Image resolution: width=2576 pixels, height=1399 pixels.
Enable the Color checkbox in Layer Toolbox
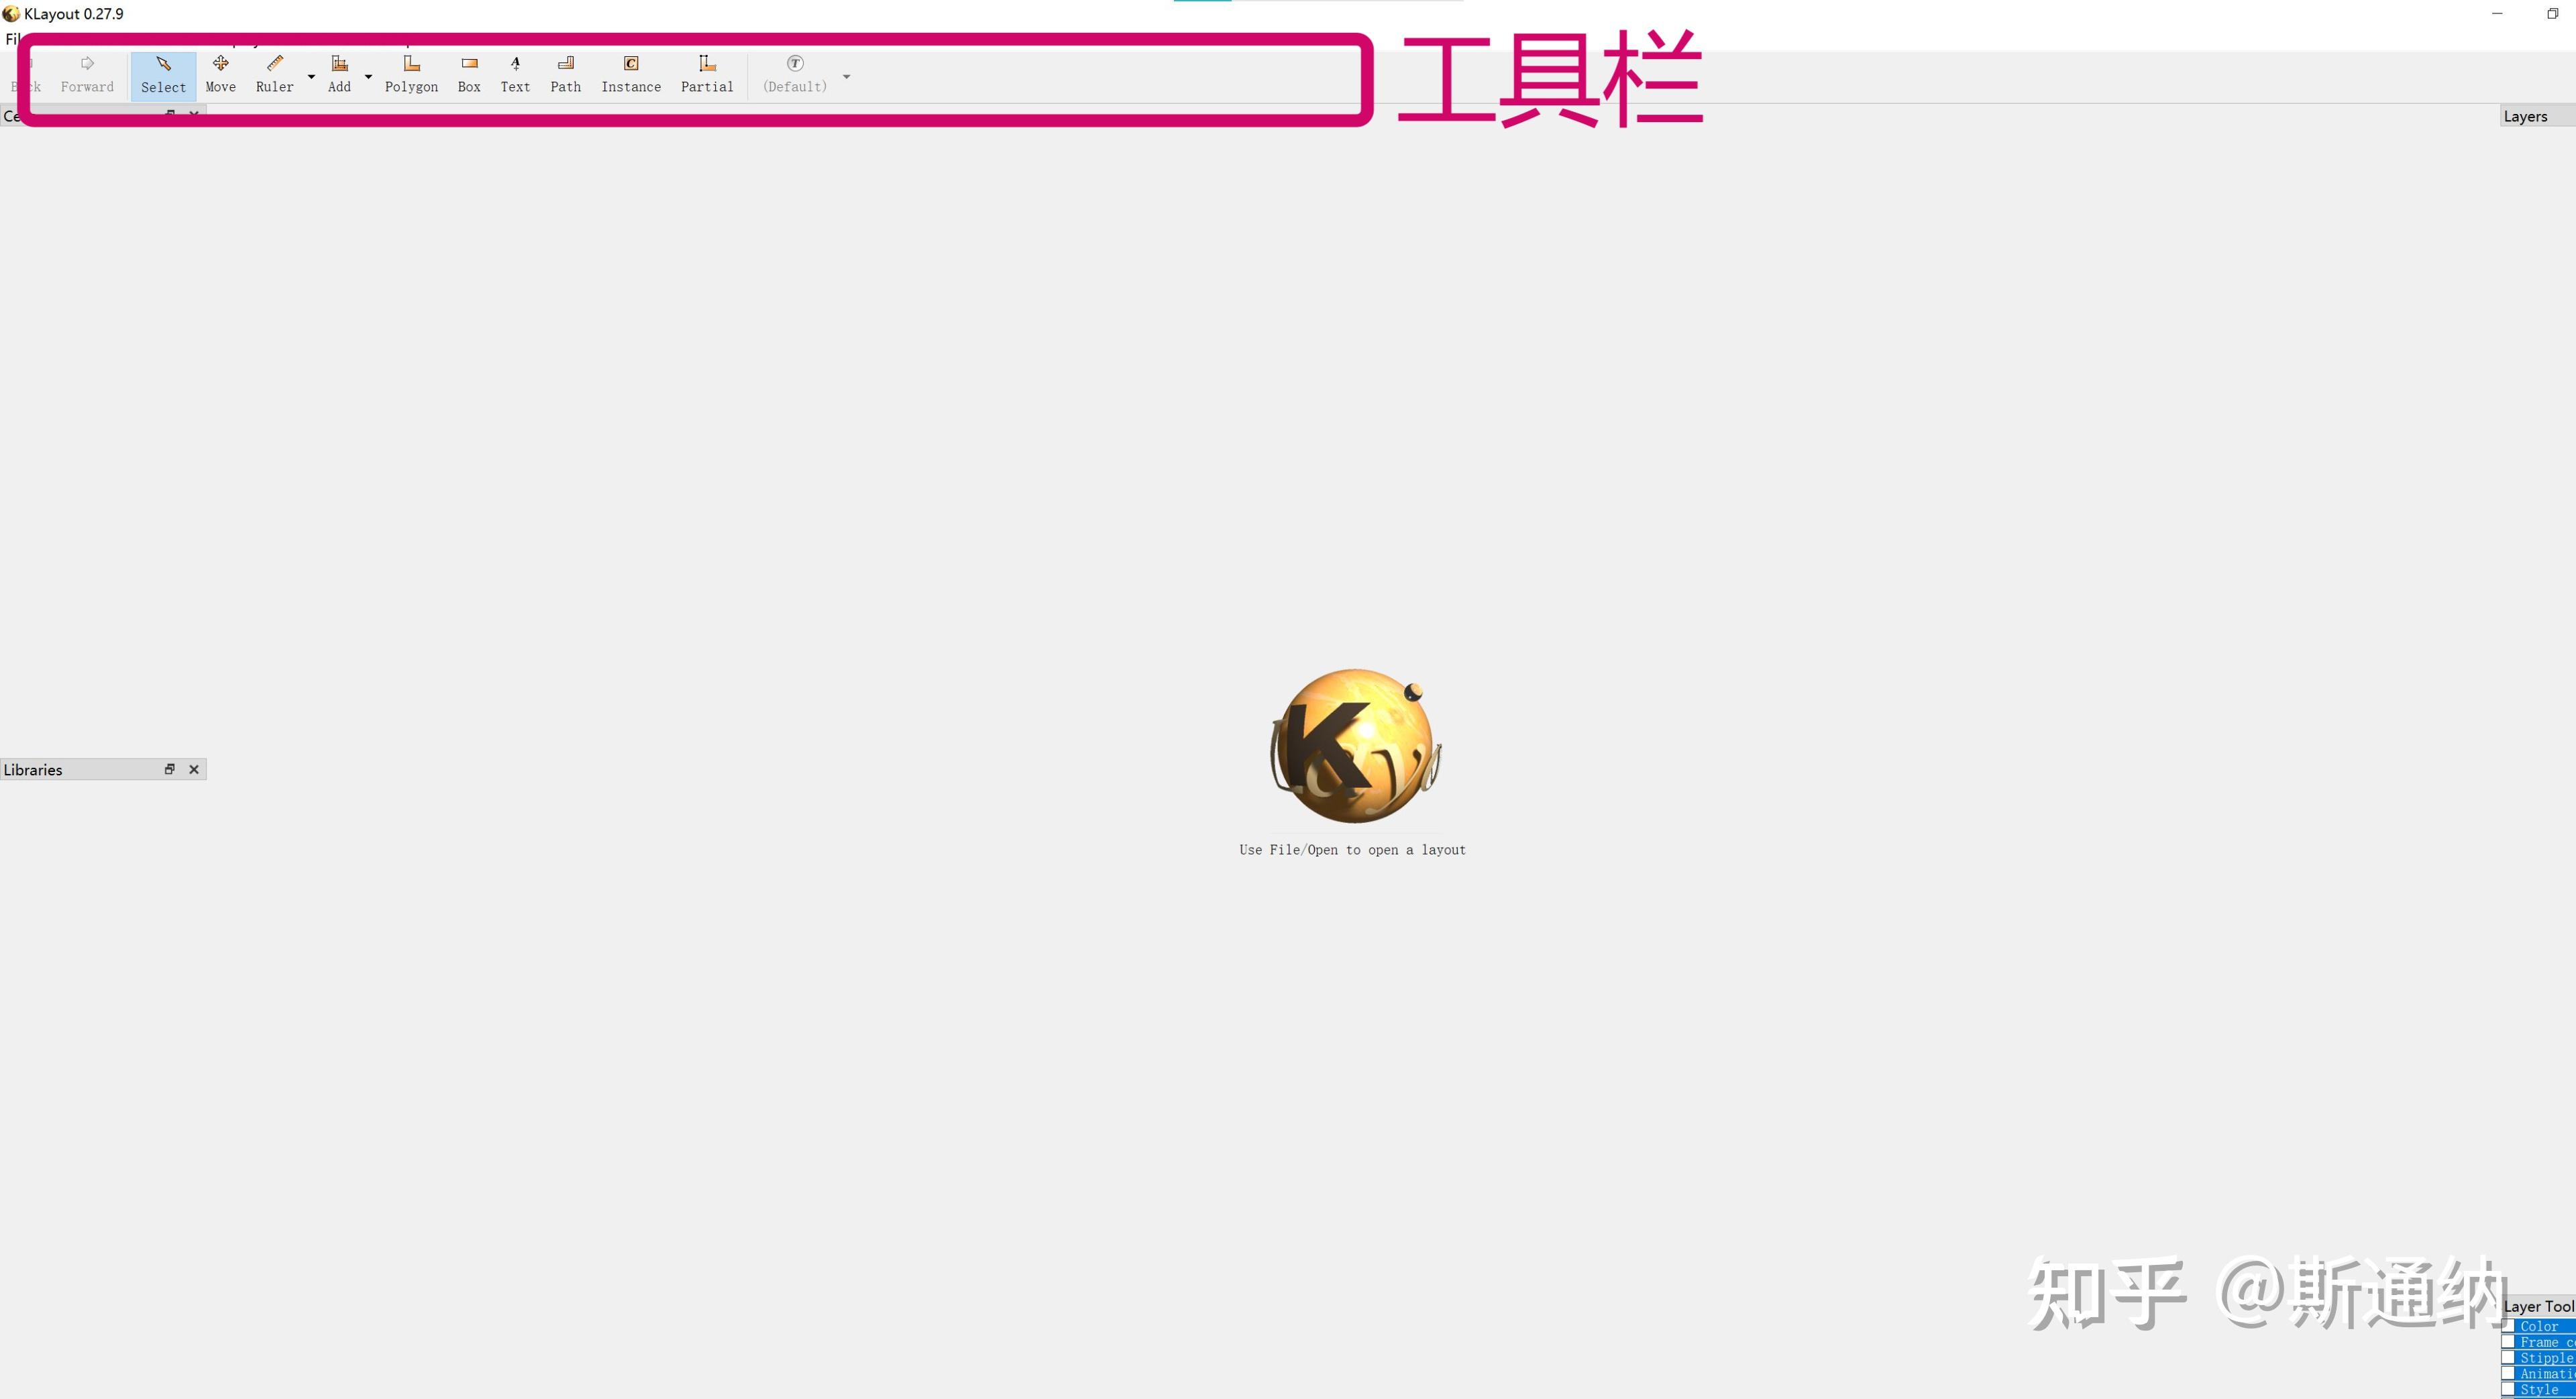pyautogui.click(x=2508, y=1326)
